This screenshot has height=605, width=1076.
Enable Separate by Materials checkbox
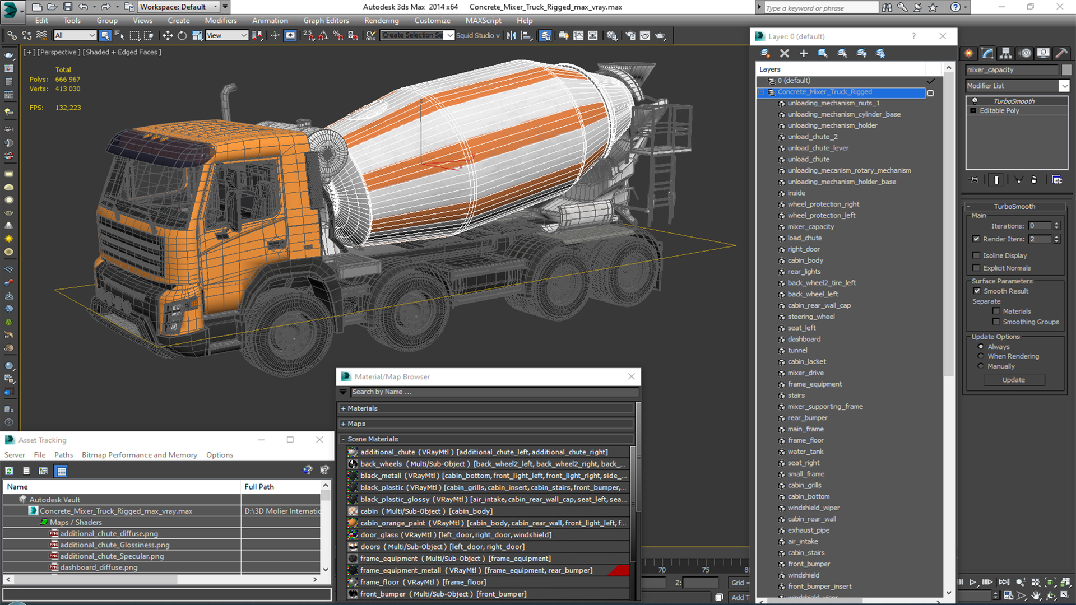click(996, 311)
